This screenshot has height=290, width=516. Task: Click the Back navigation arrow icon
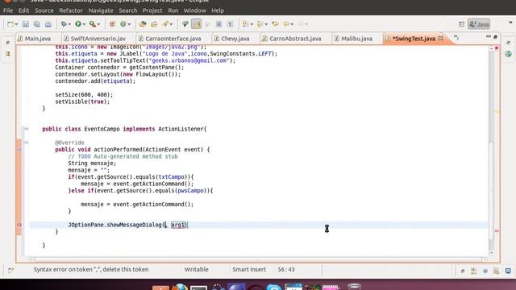[286, 24]
